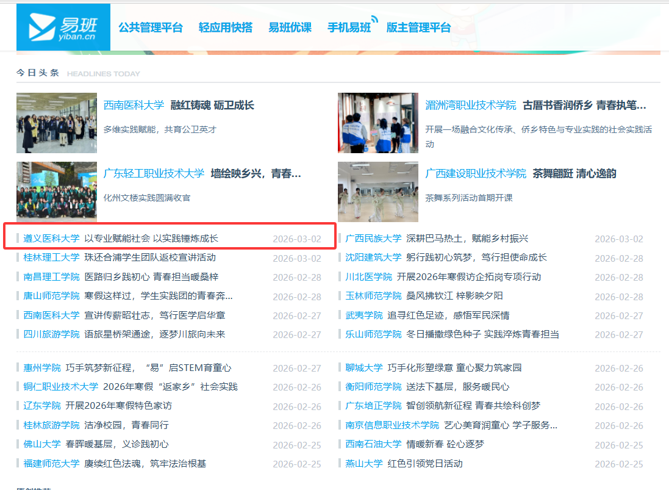Open headline 茶舞翩跹 清心逸韵
This screenshot has width=669, height=490.
point(574,174)
